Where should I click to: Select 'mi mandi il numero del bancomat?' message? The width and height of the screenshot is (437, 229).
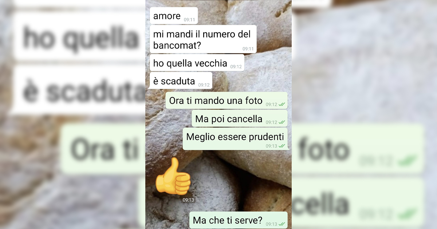coord(203,39)
